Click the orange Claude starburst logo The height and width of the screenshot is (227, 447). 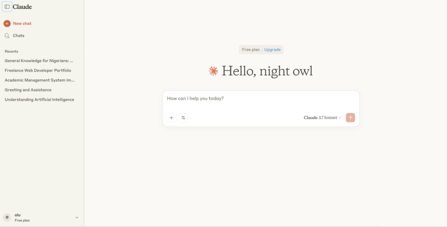(213, 71)
